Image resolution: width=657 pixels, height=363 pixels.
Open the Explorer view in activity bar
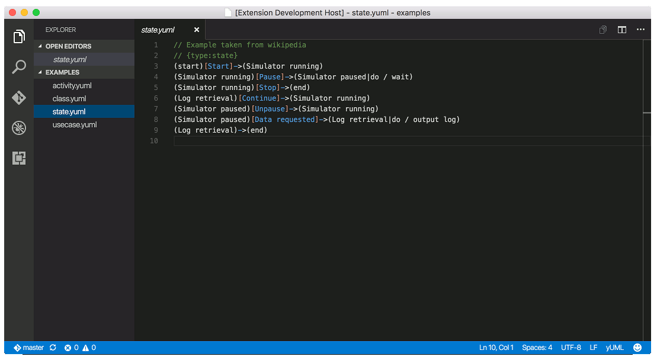click(19, 37)
